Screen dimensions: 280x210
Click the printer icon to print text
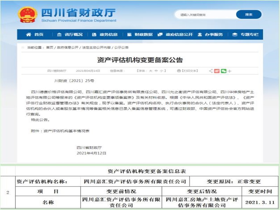pyautogui.click(x=179, y=71)
